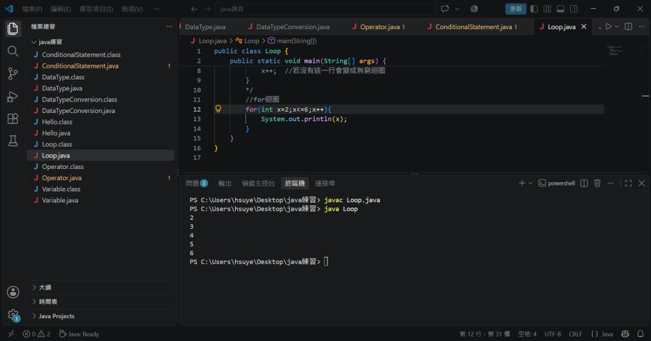Screen dimensions: 651x341
Task: Change UTF-8 encoding setting
Action: [552, 334]
